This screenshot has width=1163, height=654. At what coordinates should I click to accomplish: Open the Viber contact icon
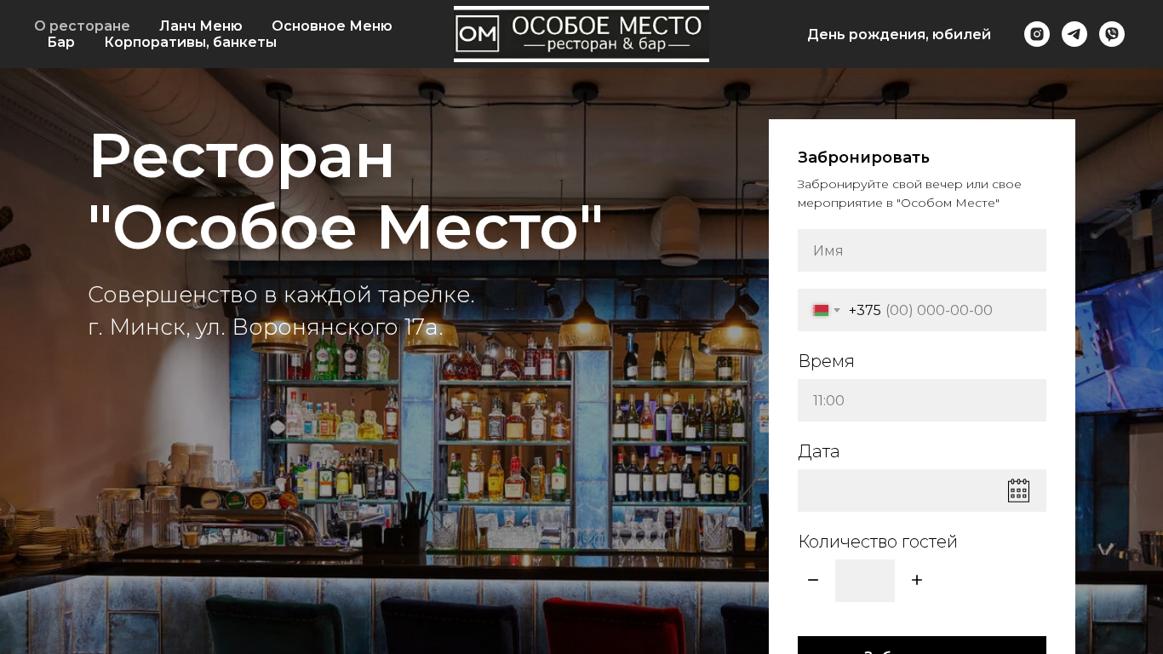pyautogui.click(x=1112, y=34)
